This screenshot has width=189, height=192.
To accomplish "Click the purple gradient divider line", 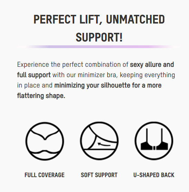I will click(99, 47).
